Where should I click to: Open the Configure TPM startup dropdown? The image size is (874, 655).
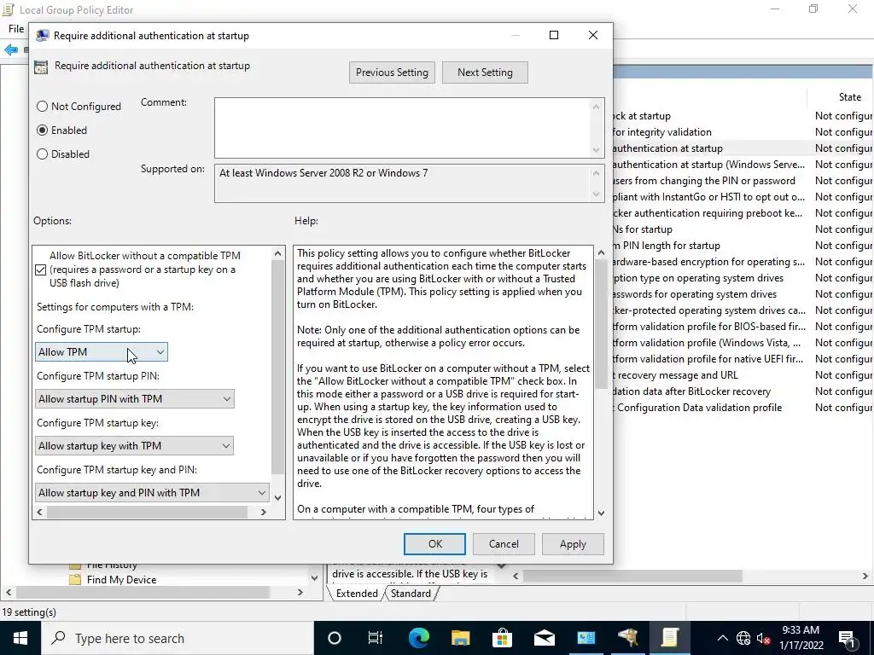pyautogui.click(x=101, y=352)
